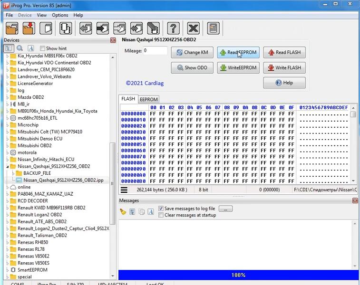Select PA8046_MAZ_KAMAZ_UAZ tree item

coord(45,194)
